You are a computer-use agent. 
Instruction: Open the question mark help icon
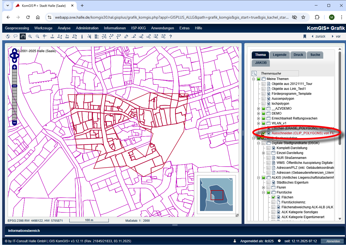pyautogui.click(x=170, y=36)
